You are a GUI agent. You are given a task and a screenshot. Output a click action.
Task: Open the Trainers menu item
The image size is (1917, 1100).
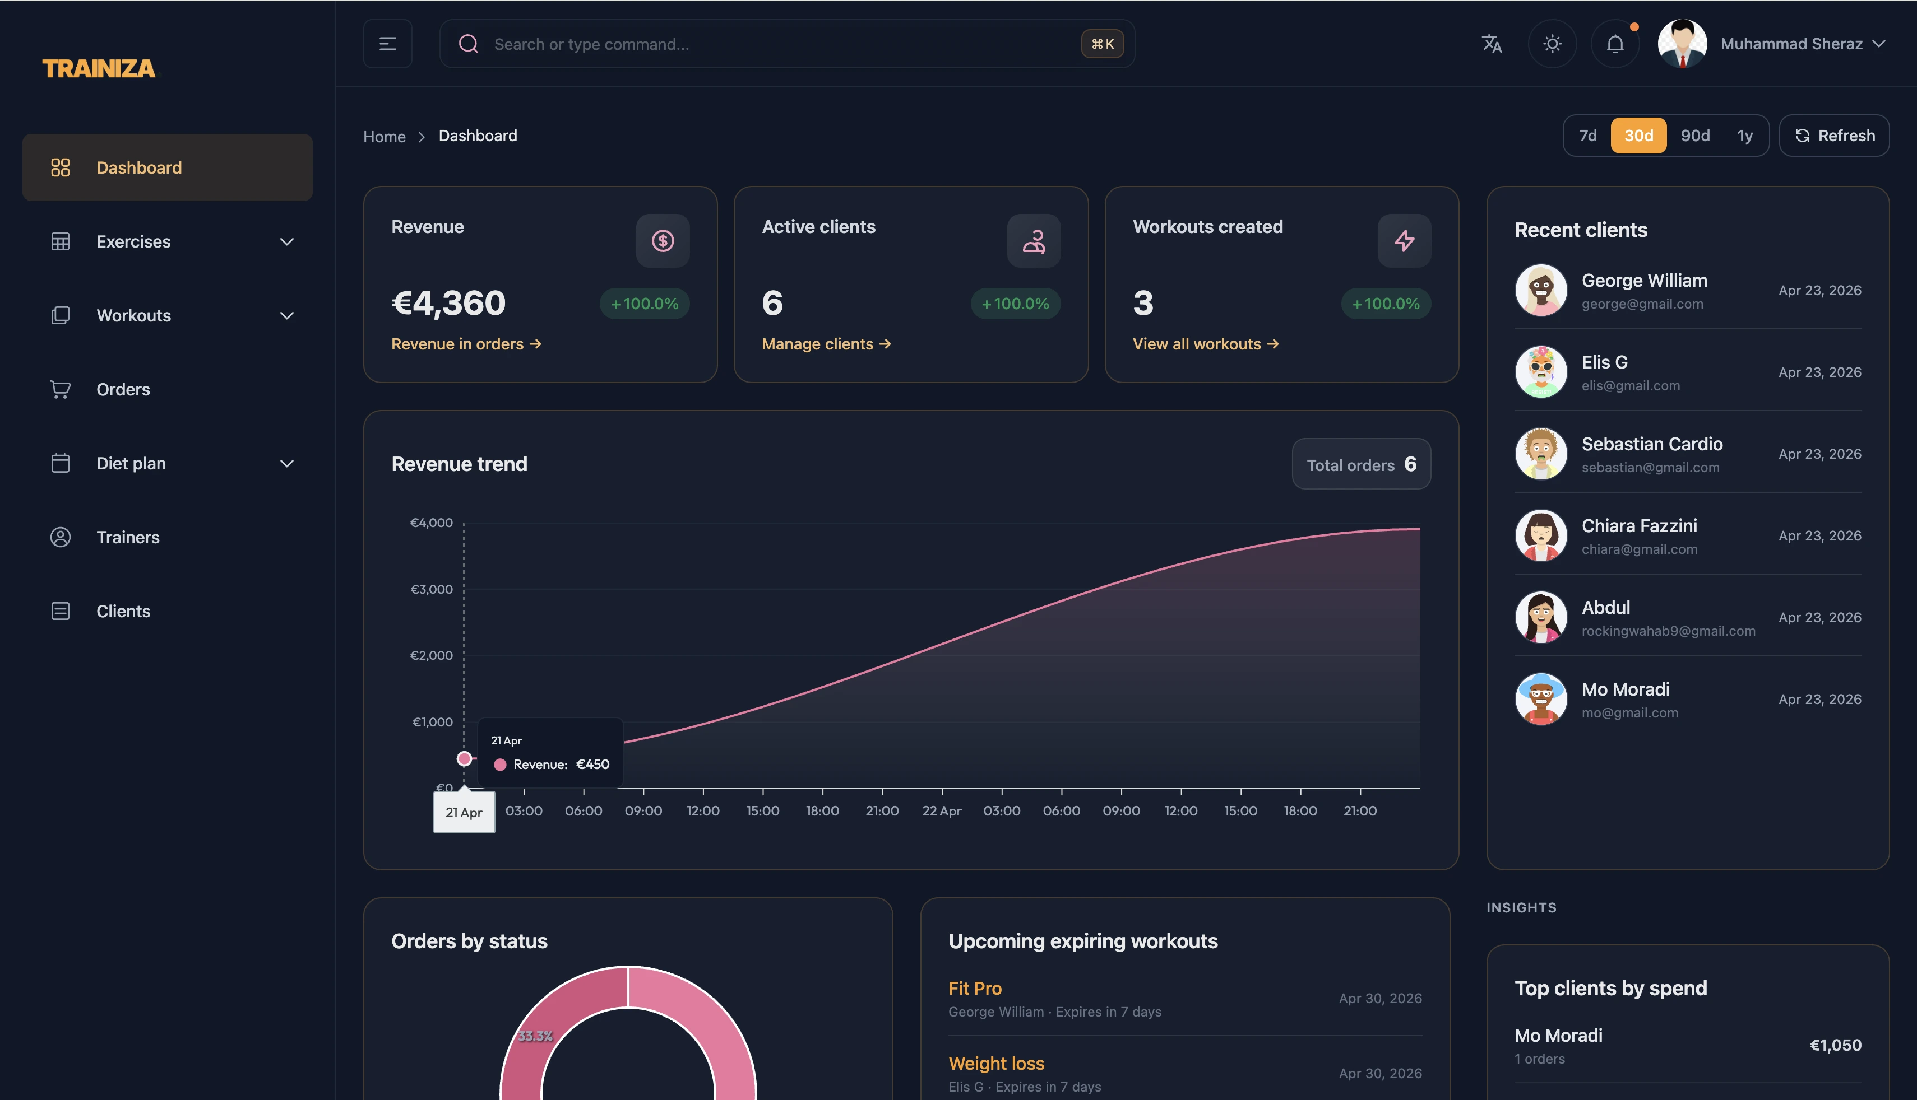(x=167, y=537)
